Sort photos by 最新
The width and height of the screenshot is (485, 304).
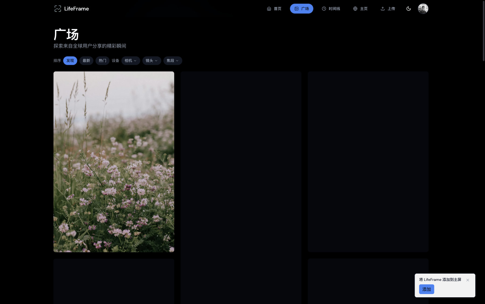pos(86,61)
